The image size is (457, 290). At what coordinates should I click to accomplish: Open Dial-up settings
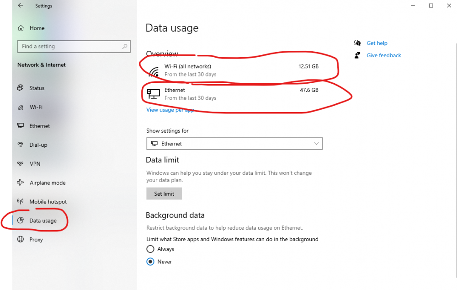pos(38,145)
